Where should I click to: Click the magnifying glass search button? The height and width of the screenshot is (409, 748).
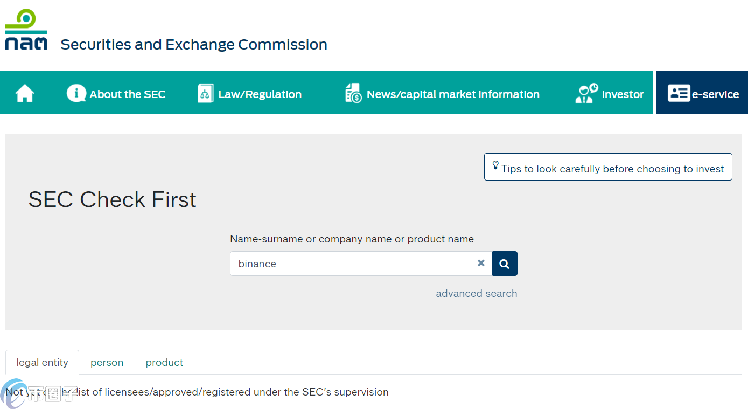click(x=505, y=264)
